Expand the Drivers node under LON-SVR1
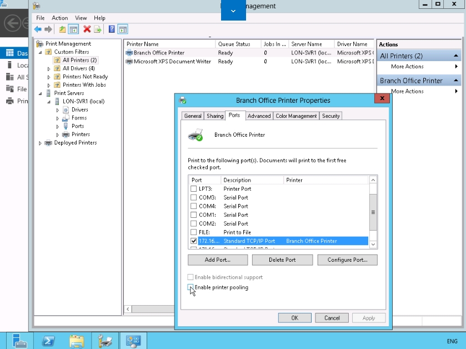 (x=57, y=110)
